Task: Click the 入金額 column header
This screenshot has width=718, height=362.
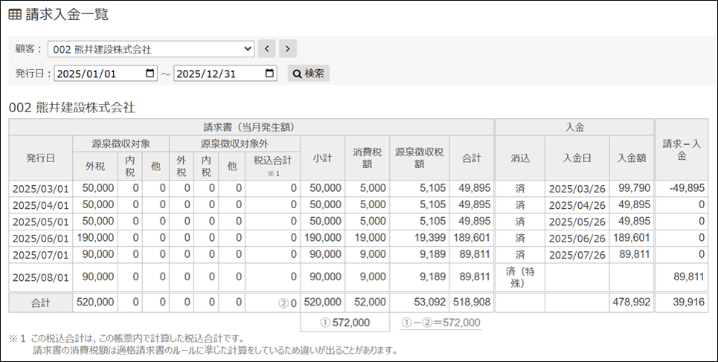Action: [631, 158]
